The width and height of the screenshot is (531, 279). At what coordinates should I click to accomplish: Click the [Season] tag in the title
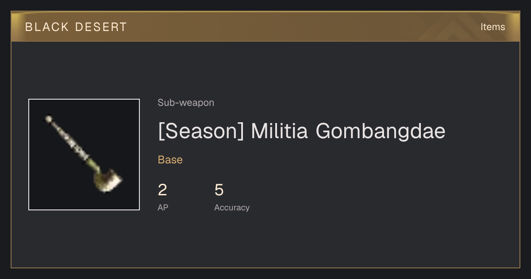click(201, 132)
